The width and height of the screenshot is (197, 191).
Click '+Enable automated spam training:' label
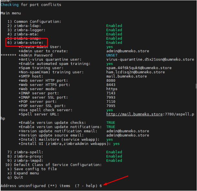[54, 64]
